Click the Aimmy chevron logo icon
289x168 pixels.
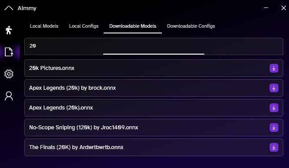[x=9, y=8]
